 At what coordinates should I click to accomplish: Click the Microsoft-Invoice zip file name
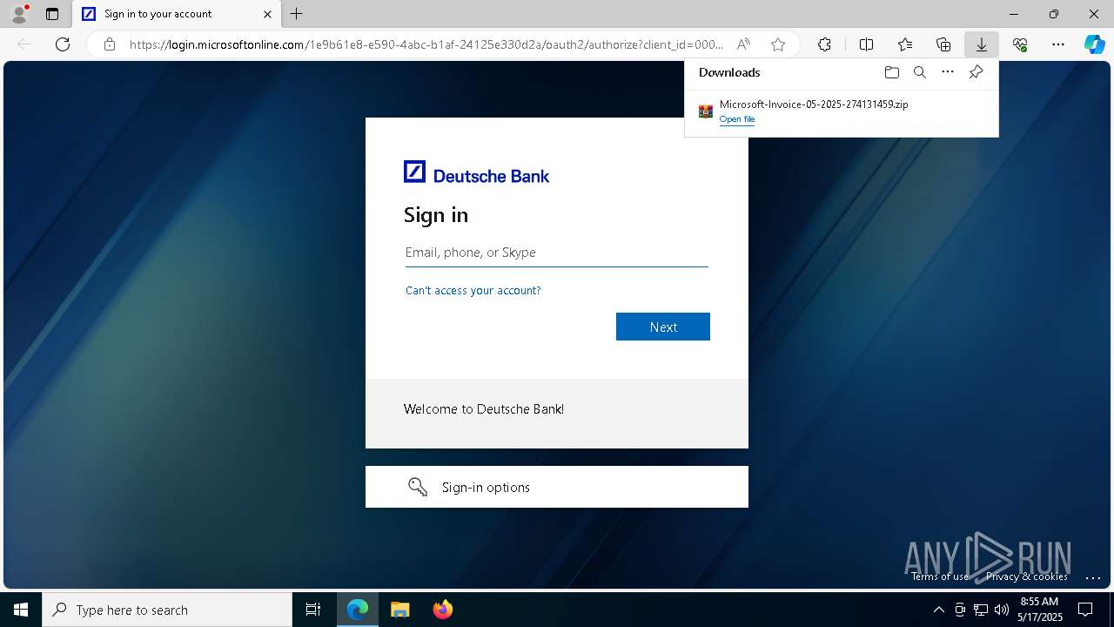[814, 104]
